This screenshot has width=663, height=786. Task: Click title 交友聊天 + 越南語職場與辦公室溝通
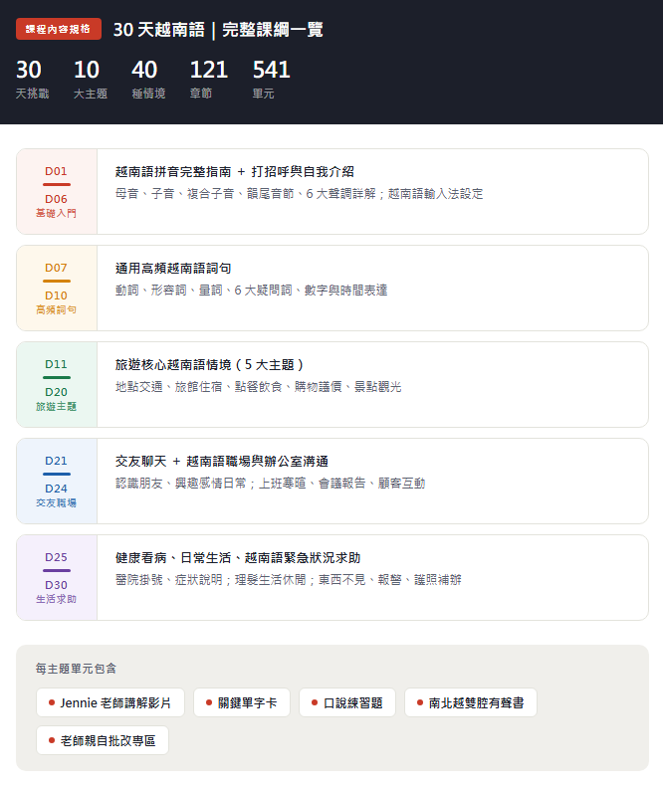click(x=222, y=462)
